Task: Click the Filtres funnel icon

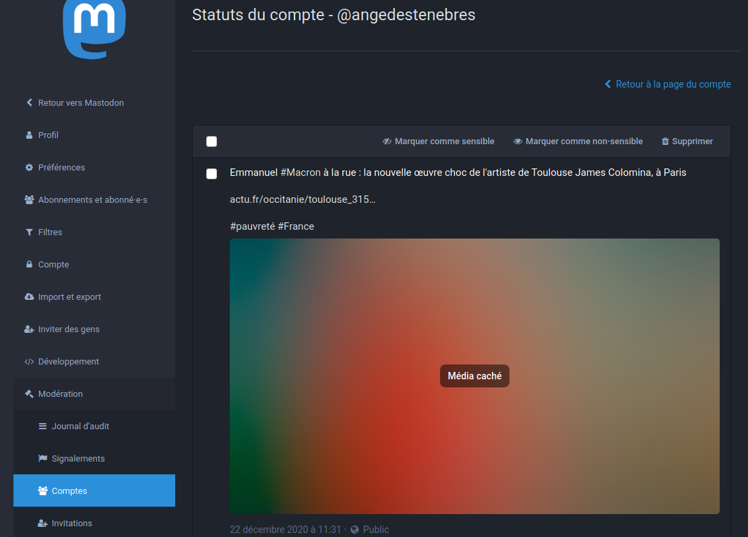Action: (x=29, y=232)
